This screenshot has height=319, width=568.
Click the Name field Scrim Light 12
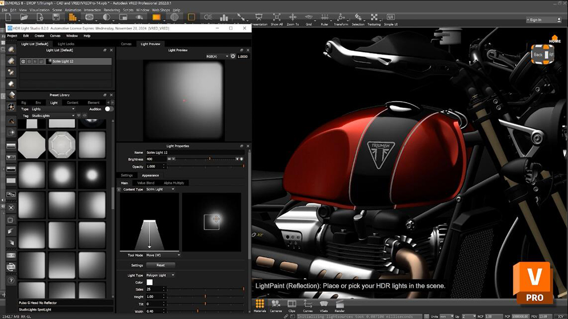click(195, 153)
